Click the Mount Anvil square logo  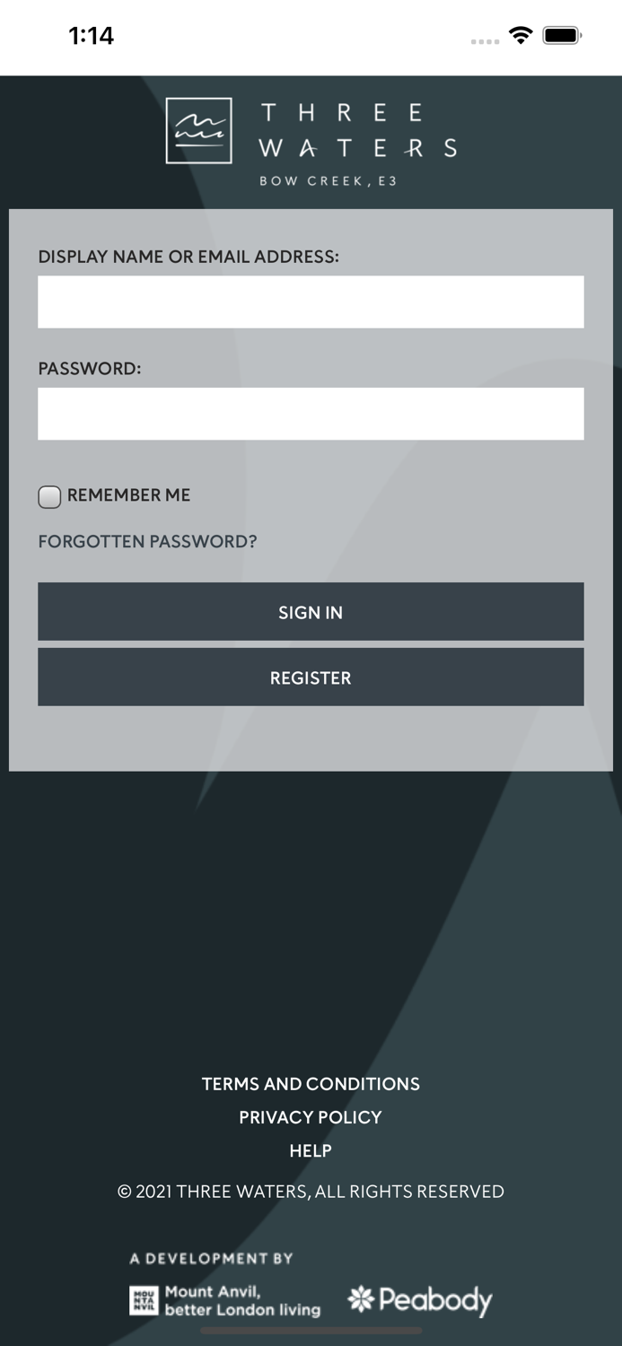(x=143, y=1300)
